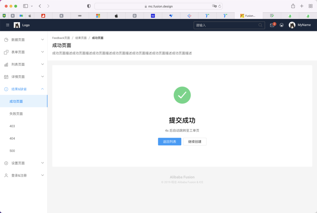Click the 数据页面 clock icon in sidebar
Image resolution: width=317 pixels, height=213 pixels.
pyautogui.click(x=6, y=40)
